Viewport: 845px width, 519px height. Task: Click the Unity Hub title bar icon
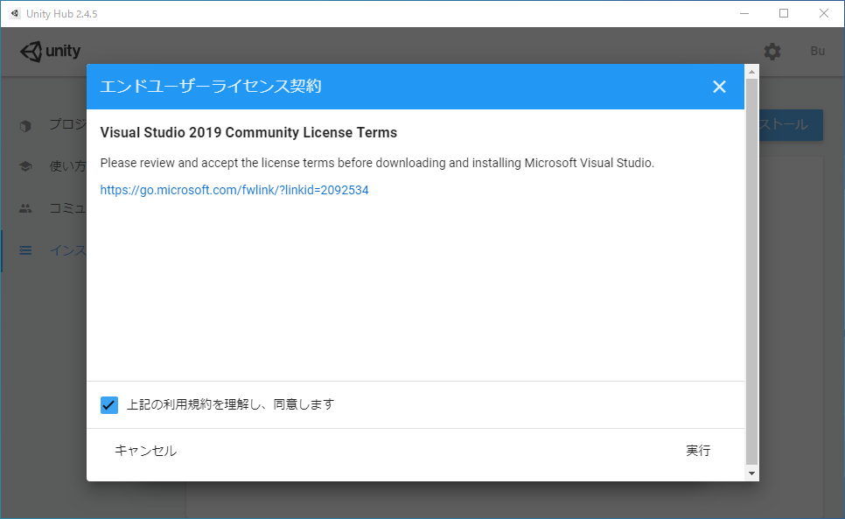pyautogui.click(x=15, y=13)
